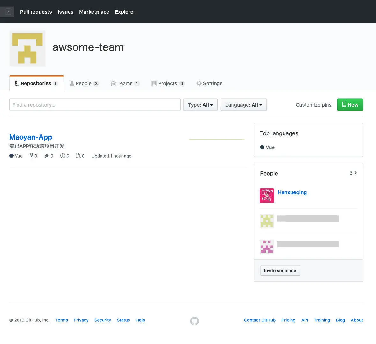
Task: Expand the People list via 3 chevron
Action: 353,173
